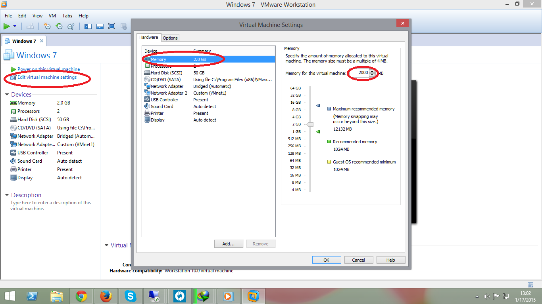Screen dimensions: 542x304
Task: Click the memory slider thumb at 2 GB
Action: [310, 124]
